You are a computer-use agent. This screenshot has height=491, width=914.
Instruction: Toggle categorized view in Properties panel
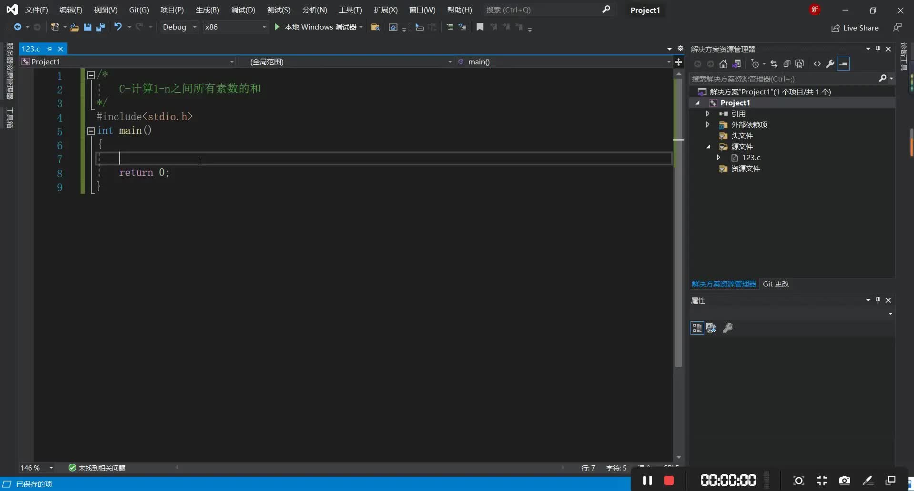697,328
